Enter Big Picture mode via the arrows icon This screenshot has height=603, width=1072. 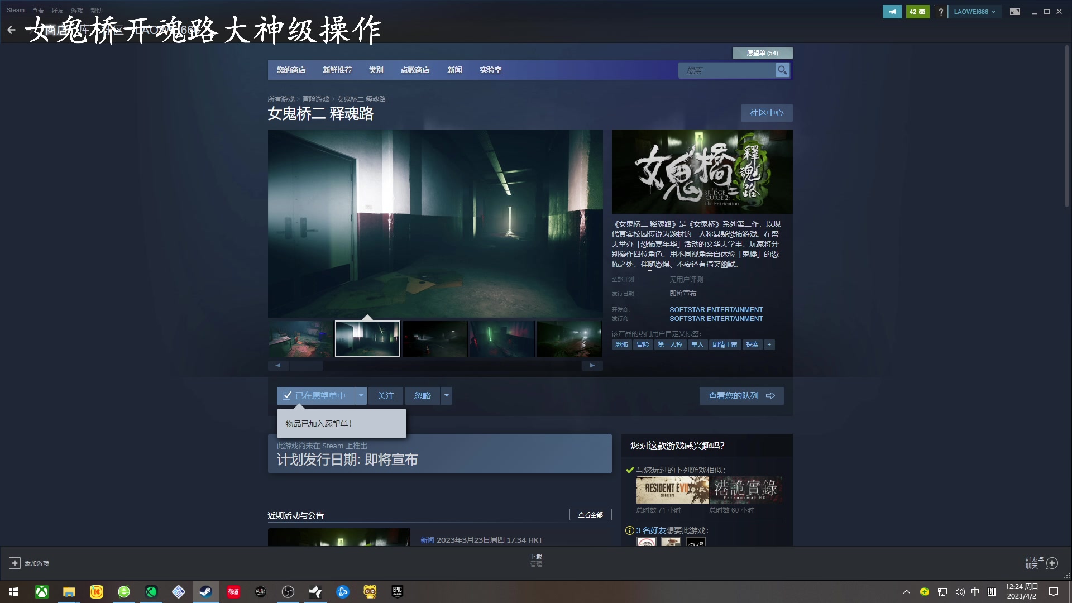(1014, 11)
